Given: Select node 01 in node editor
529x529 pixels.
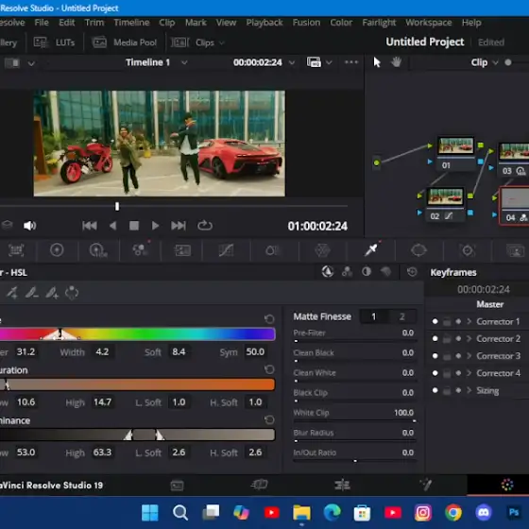Looking at the screenshot, I should click(x=455, y=153).
